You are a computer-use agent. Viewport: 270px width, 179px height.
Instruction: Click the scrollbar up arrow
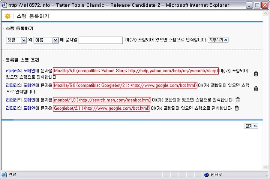coord(265,13)
